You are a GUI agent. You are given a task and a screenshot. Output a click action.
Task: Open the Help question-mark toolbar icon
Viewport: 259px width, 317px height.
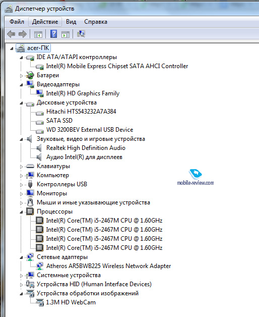click(x=53, y=34)
